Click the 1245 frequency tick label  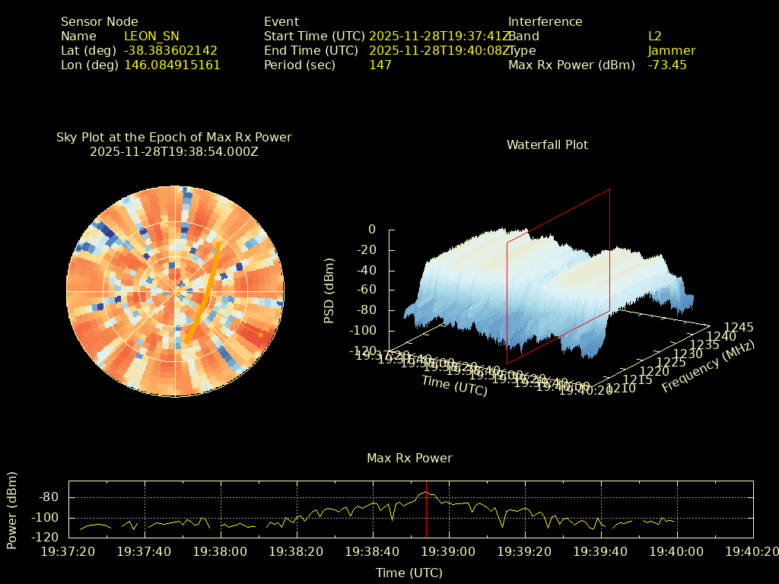click(738, 327)
